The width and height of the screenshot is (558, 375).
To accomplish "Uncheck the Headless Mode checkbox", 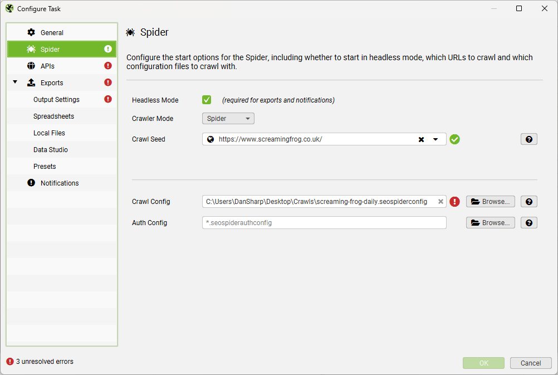I will [x=207, y=100].
